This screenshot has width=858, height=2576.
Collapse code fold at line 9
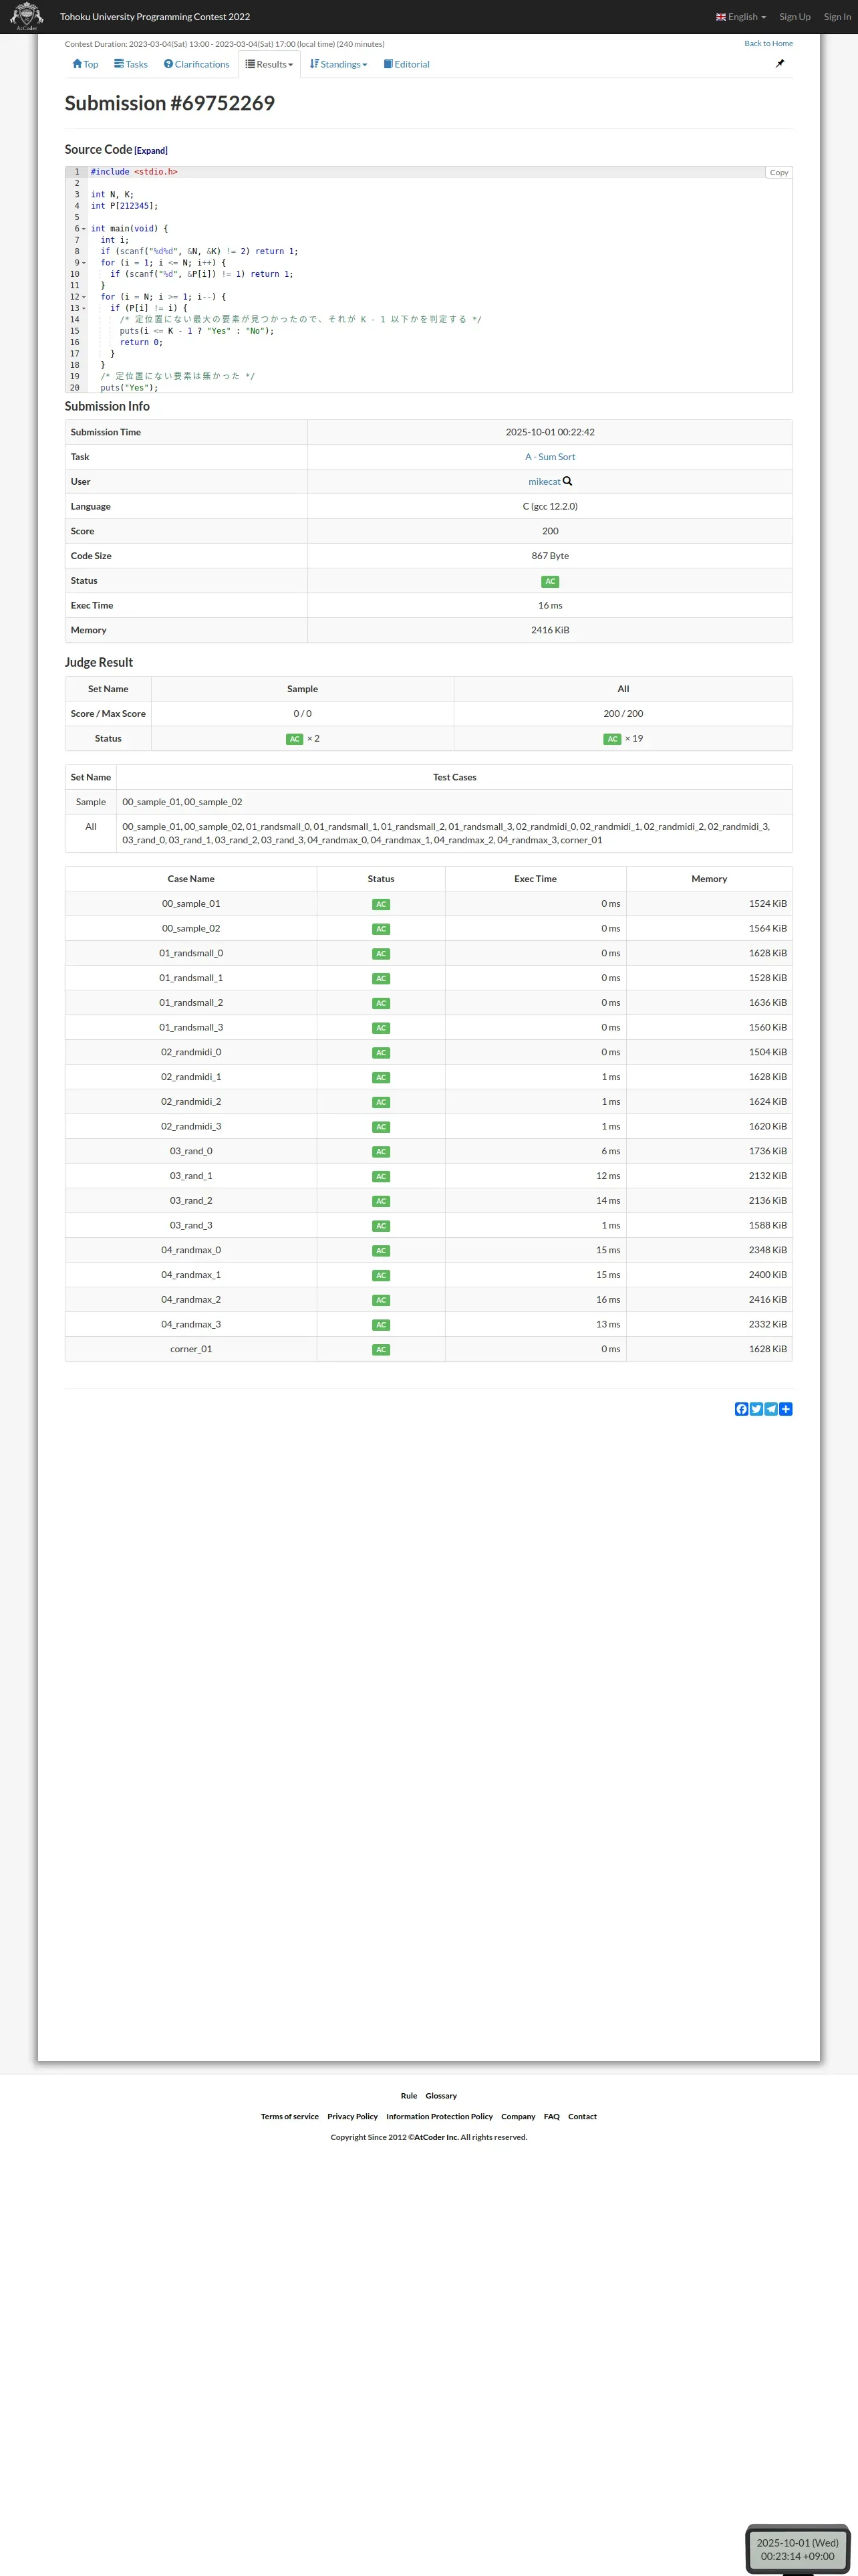tap(84, 263)
